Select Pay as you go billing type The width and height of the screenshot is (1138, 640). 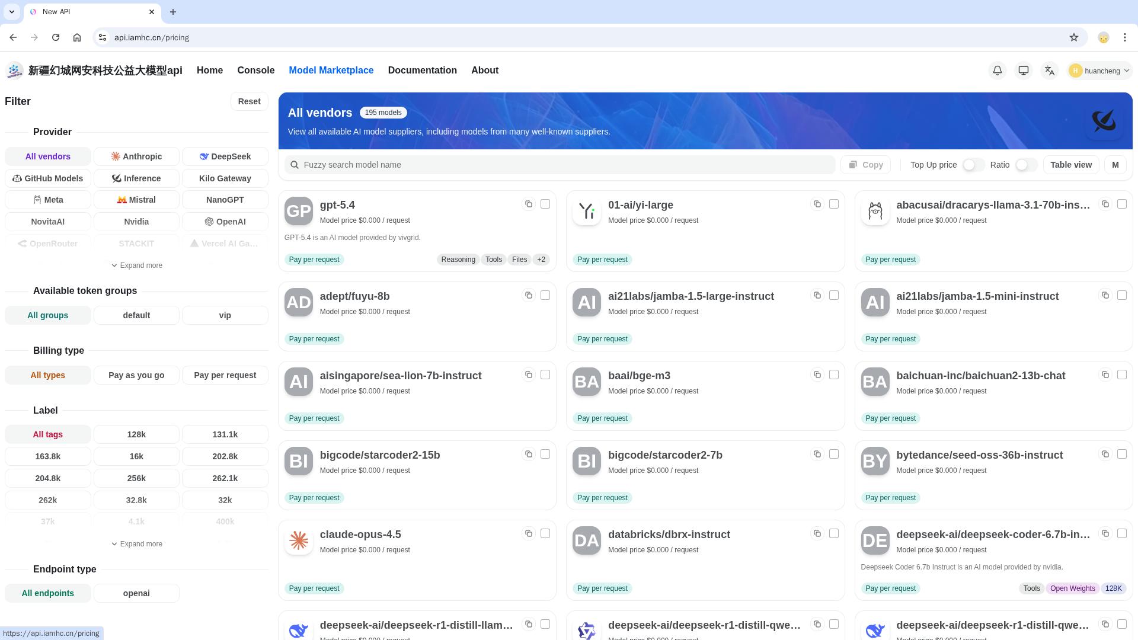tap(136, 375)
